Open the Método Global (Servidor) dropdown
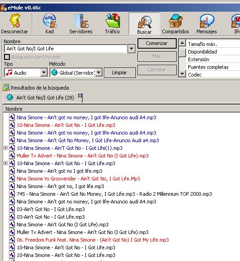The height and width of the screenshot is (261, 240). [x=99, y=72]
